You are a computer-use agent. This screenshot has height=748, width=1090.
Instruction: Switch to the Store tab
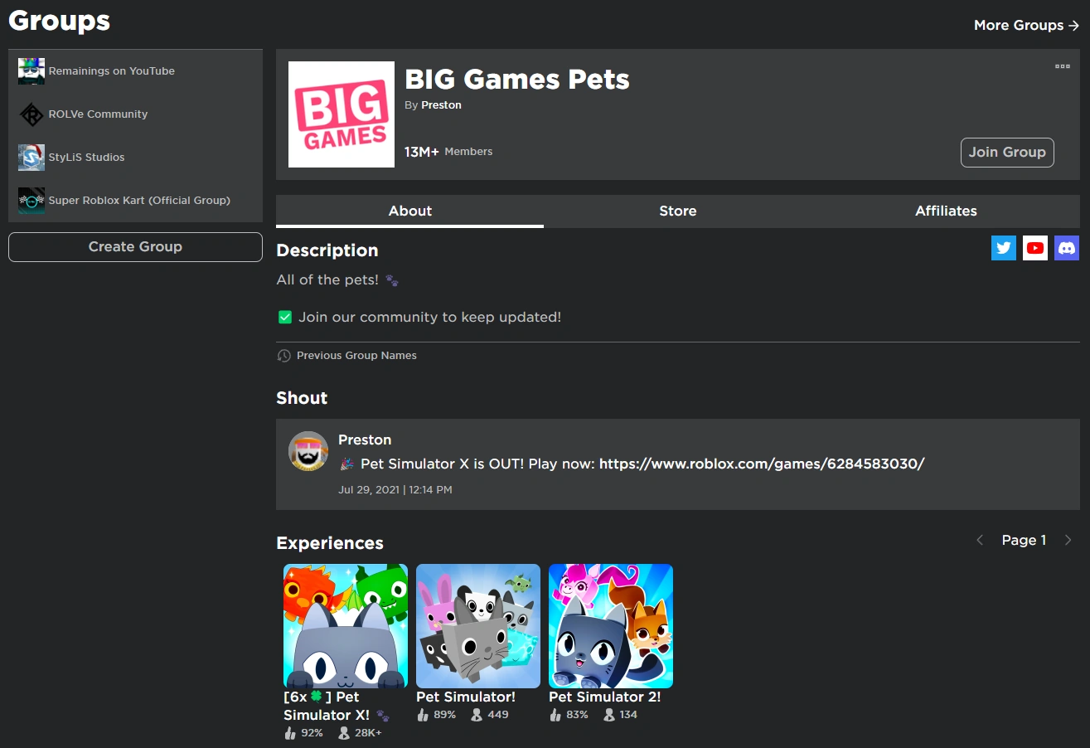point(677,211)
